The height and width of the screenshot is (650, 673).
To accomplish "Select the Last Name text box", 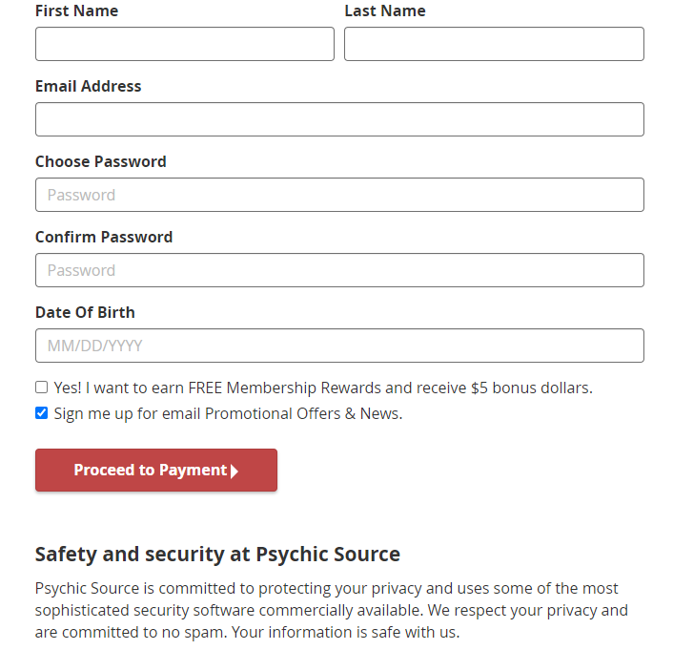I will point(494,44).
